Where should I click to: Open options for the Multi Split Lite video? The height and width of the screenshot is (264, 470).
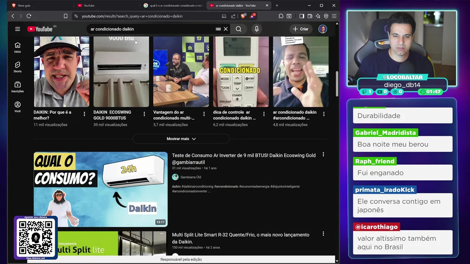pos(323,234)
